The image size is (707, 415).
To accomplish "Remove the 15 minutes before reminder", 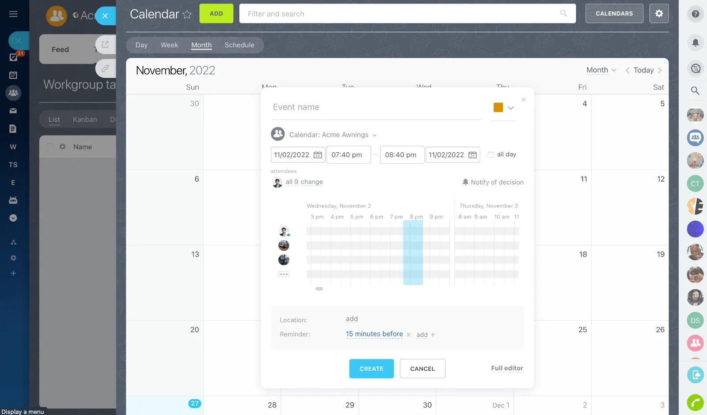I will 408,335.
